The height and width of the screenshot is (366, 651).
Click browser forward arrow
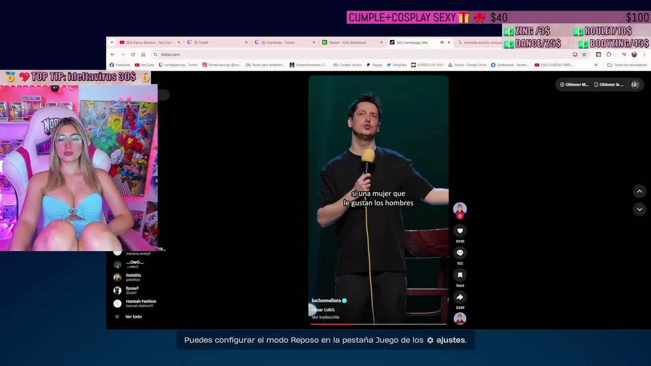coord(123,54)
